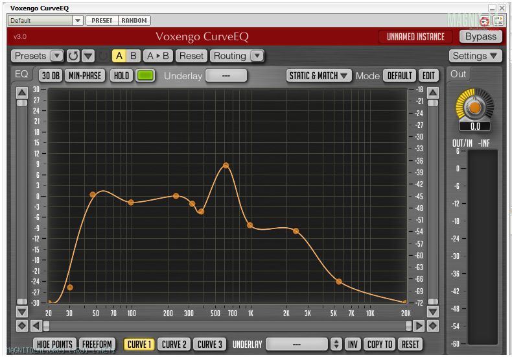
Task: Toggle FREEFORM drawing mode
Action: (x=97, y=345)
